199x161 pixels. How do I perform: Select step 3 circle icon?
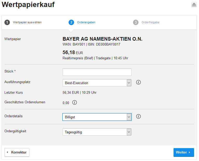tap(136, 22)
